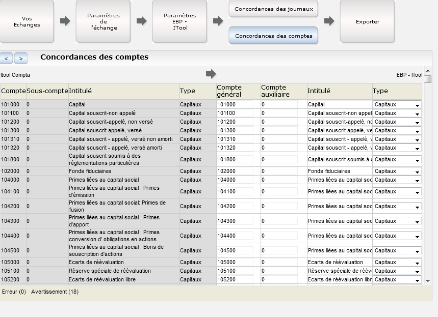Switch to Concordances des journaux tab

coord(273,9)
